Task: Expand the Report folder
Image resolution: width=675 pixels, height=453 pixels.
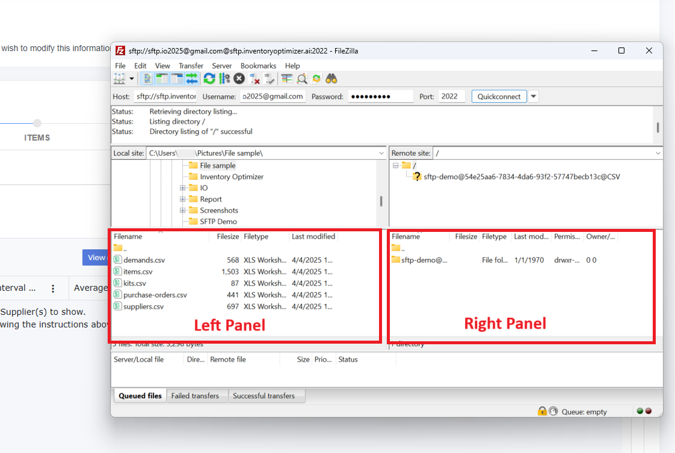Action: pos(182,199)
